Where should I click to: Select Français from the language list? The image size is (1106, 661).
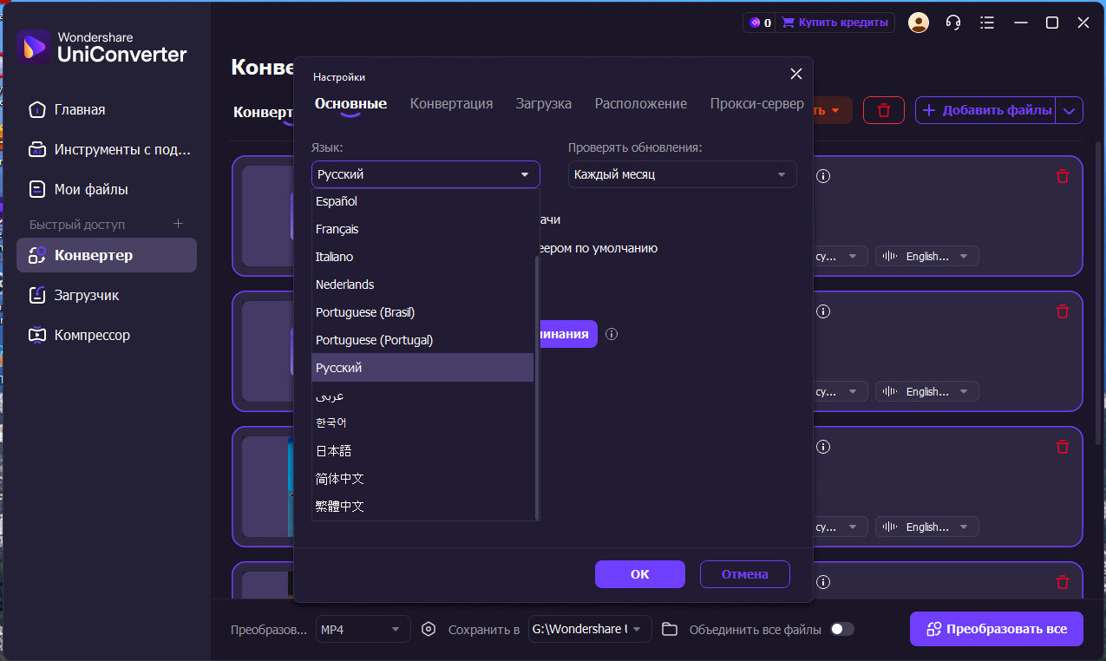(x=337, y=229)
